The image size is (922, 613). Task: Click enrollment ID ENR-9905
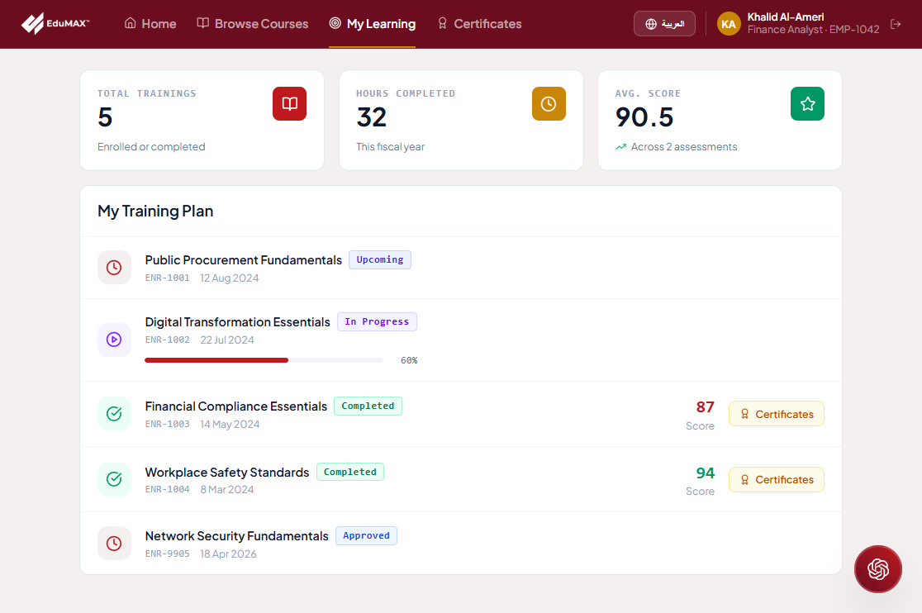pyautogui.click(x=168, y=554)
